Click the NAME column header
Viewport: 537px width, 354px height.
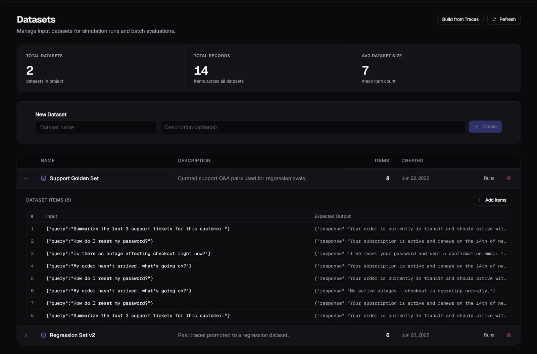pos(48,160)
